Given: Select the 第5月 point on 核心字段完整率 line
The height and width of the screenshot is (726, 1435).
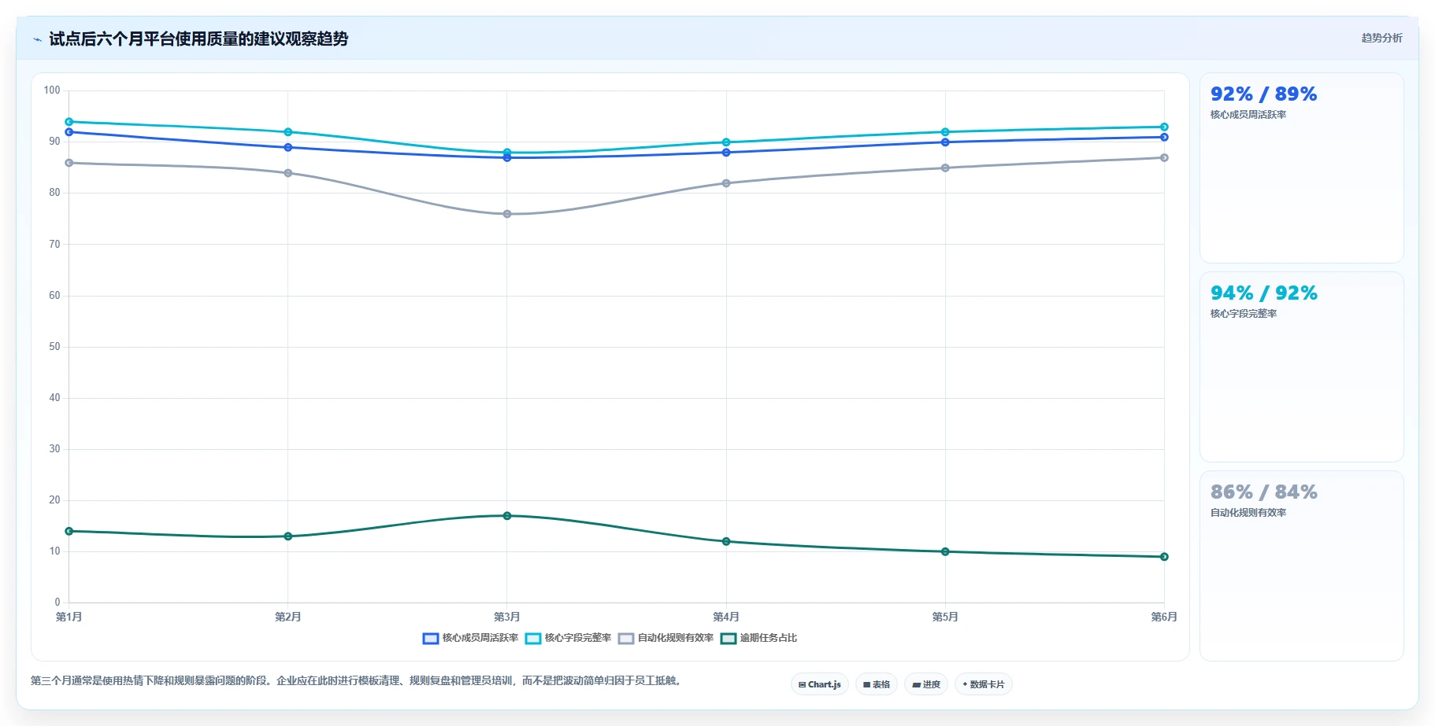Looking at the screenshot, I should [x=945, y=132].
